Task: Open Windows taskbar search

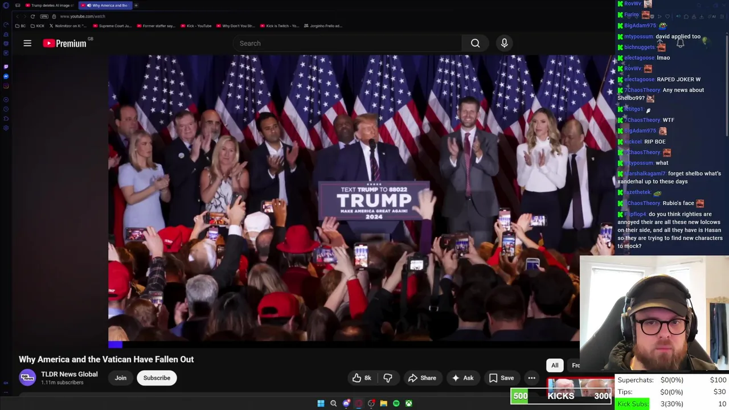Action: tap(334, 403)
